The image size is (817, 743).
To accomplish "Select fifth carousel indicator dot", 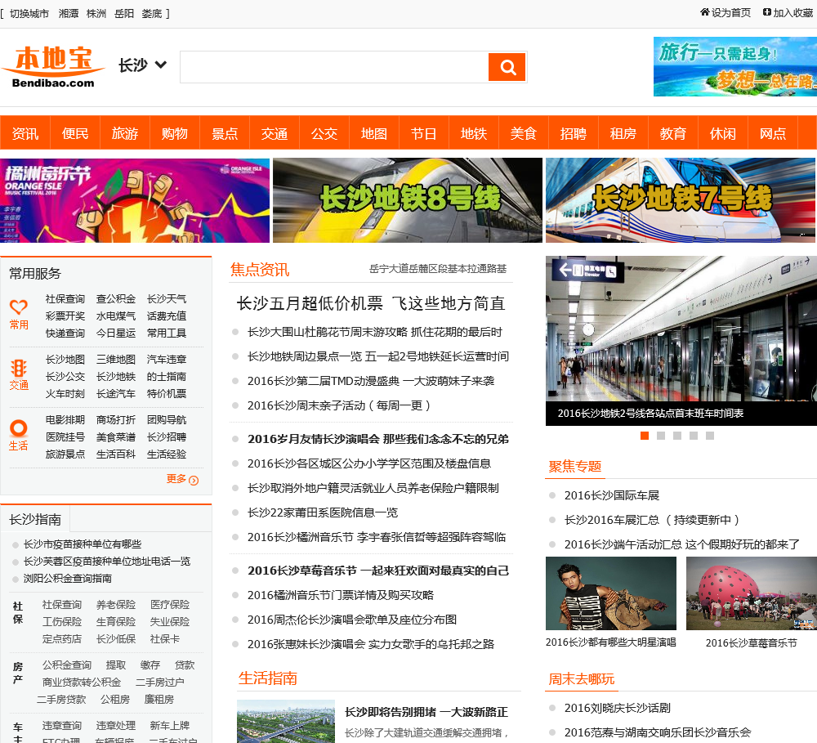I will [710, 436].
